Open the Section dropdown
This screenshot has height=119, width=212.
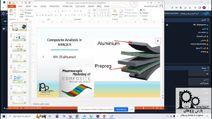click(x=29, y=16)
